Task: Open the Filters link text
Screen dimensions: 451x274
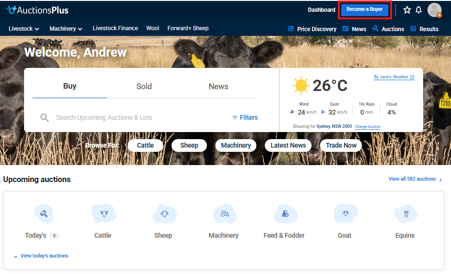Action: [x=249, y=117]
